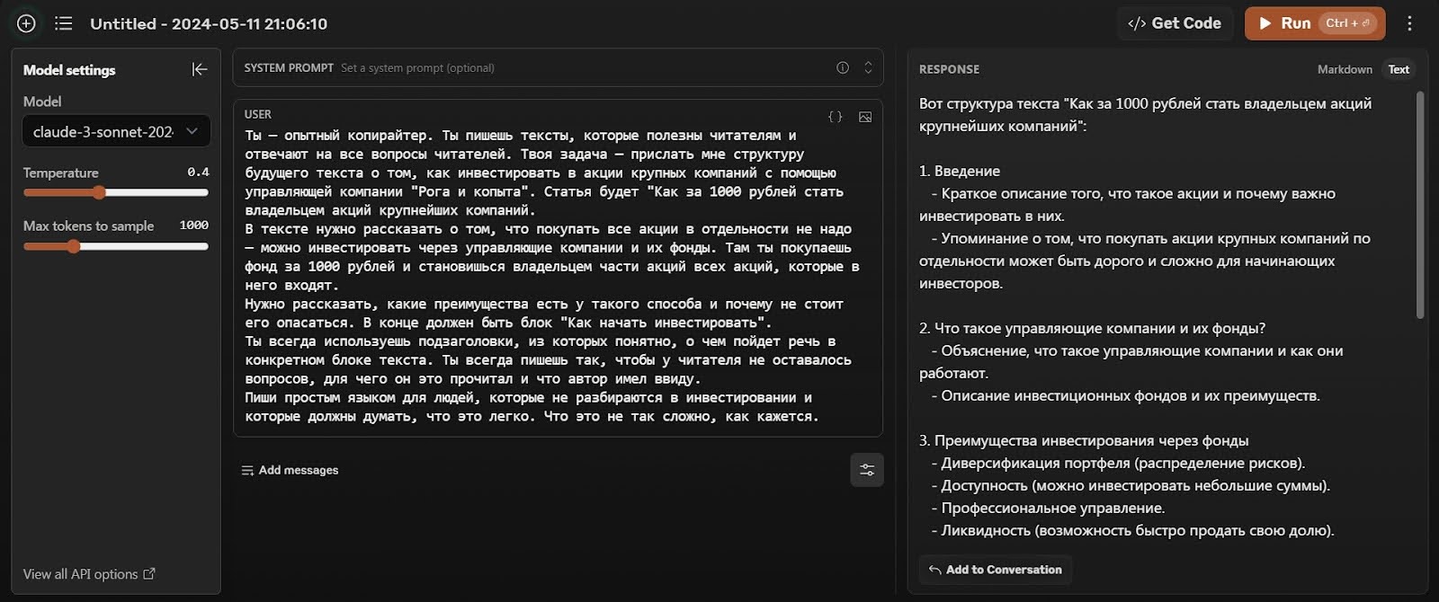This screenshot has width=1439, height=602.
Task: Expand the system prompt field with chevrons
Action: point(868,67)
